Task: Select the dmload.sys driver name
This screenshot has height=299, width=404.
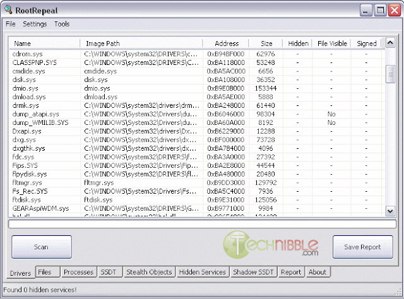Action: tap(29, 97)
